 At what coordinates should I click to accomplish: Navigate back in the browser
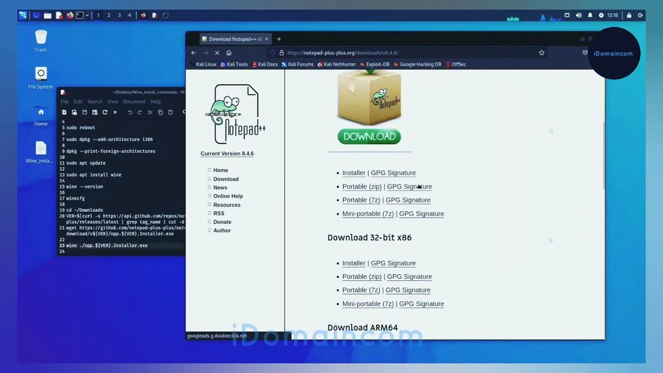[x=194, y=52]
